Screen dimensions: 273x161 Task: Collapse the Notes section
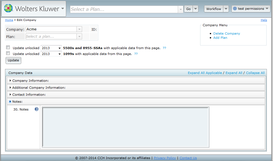(136, 102)
